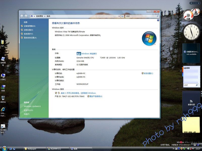
Task: Click 更改产品密钥(K) link
Action: (x=96, y=96)
